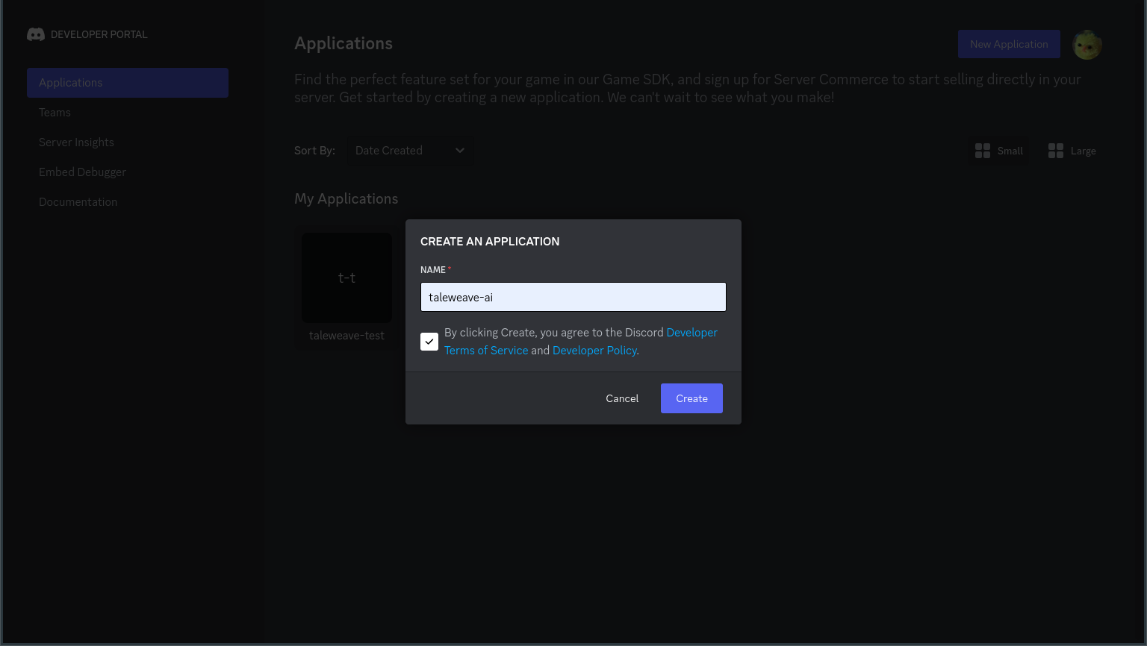Click the My Applications heading

tap(346, 198)
